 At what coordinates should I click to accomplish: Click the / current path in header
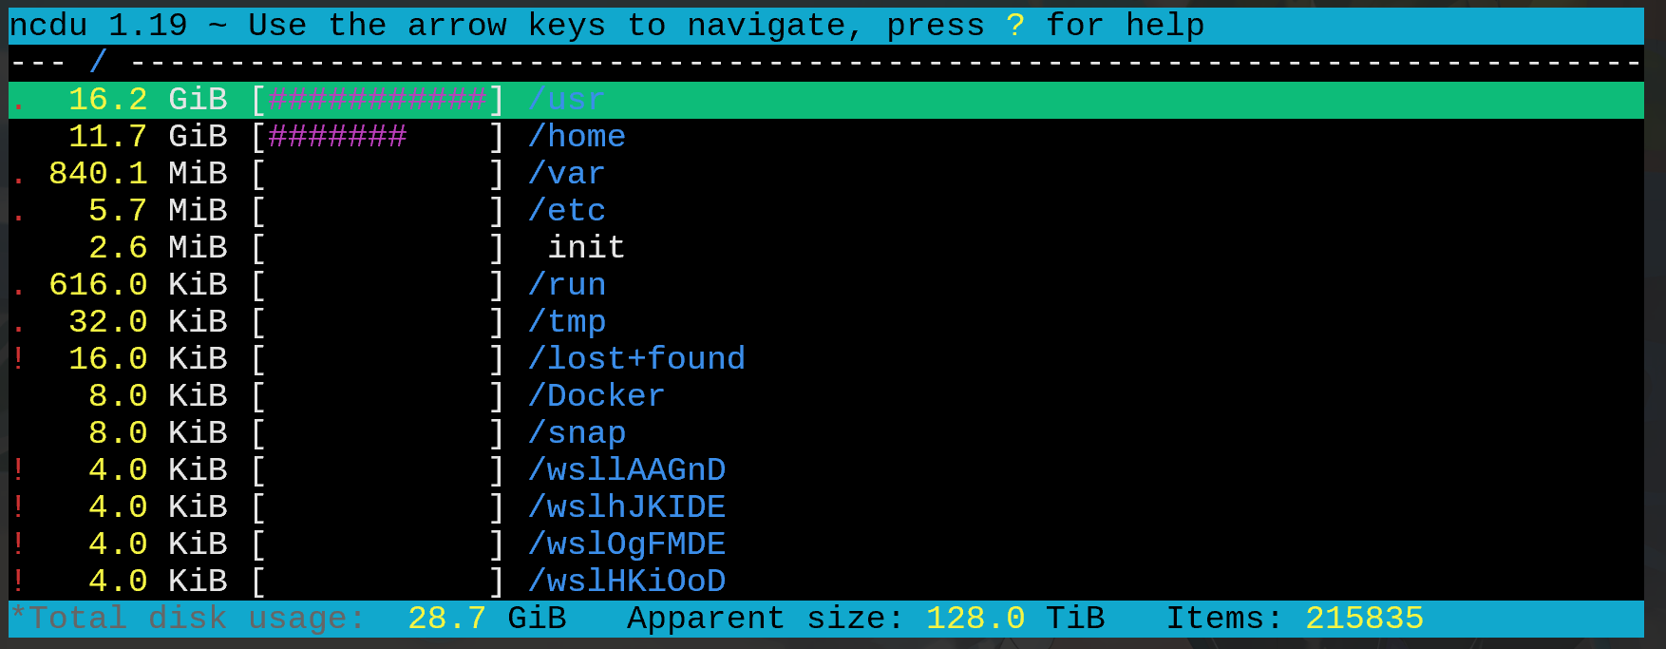click(98, 63)
